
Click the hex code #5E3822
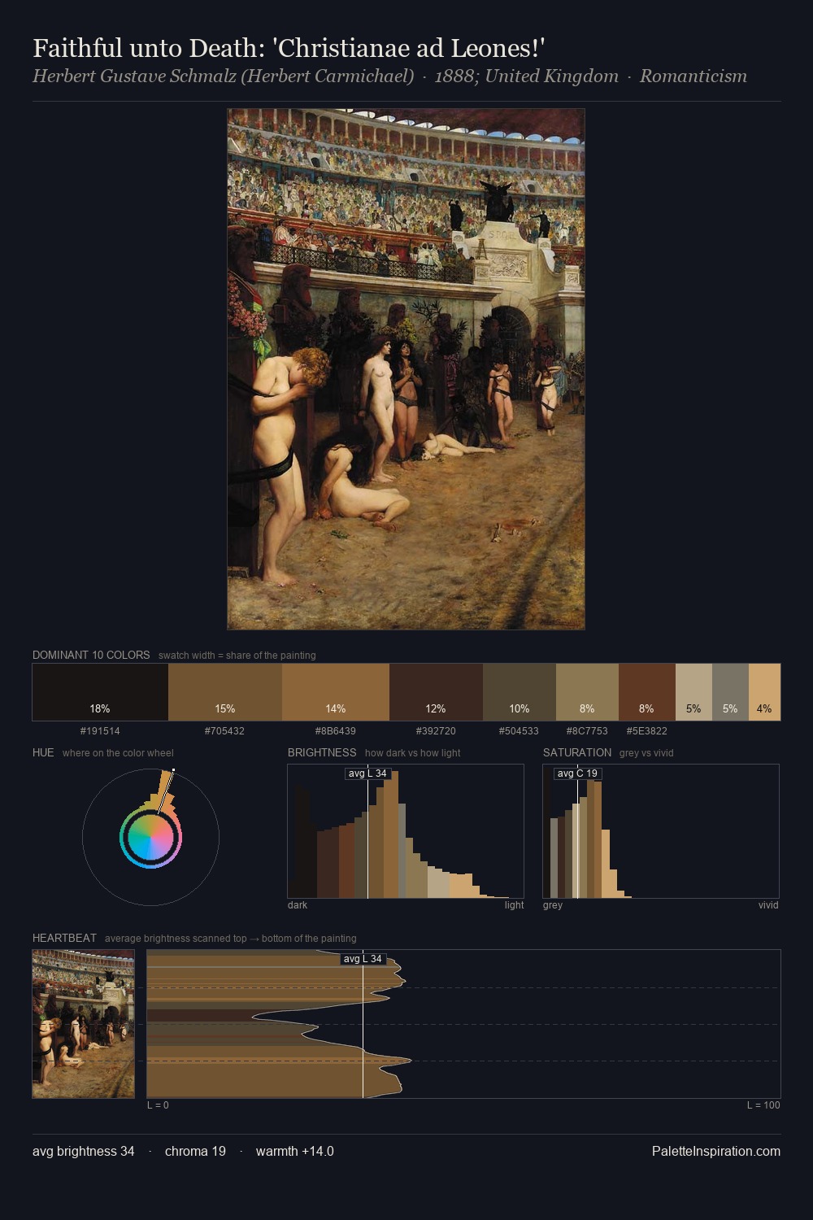pos(647,731)
